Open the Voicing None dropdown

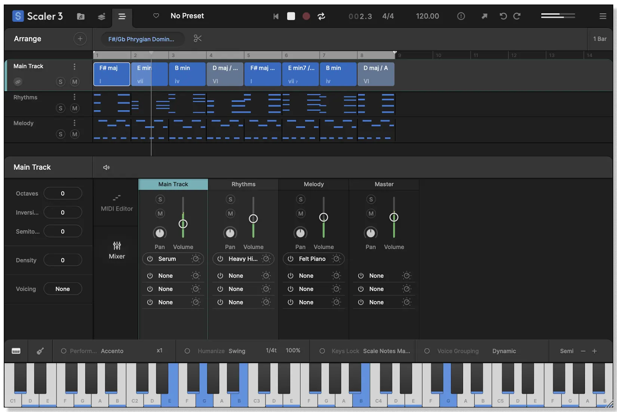[x=62, y=289]
